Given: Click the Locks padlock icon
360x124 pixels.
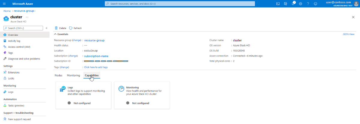Looking at the screenshot, I should [x=5, y=78].
